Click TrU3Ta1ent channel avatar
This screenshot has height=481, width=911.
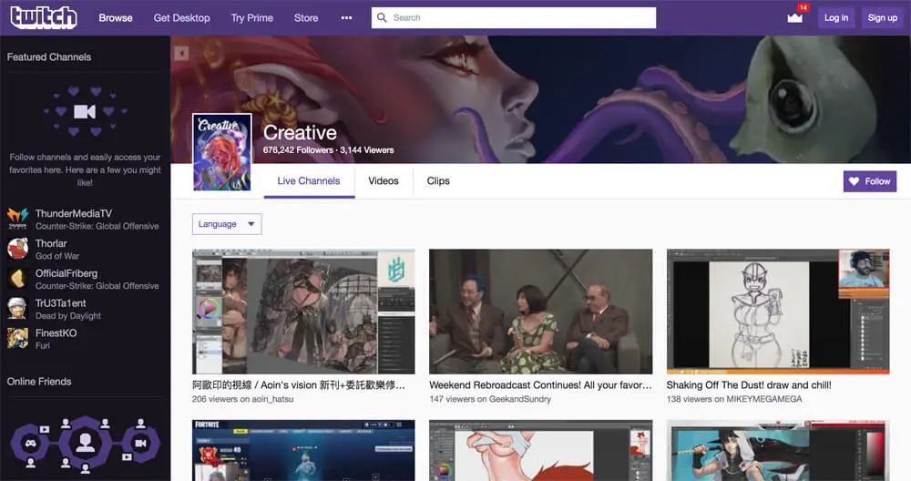pos(17,309)
